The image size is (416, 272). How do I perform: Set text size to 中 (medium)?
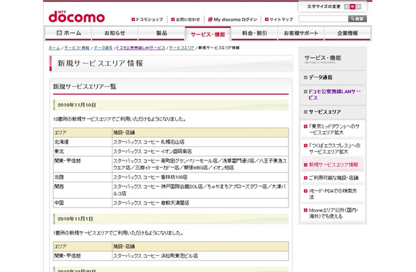coord(353,7)
